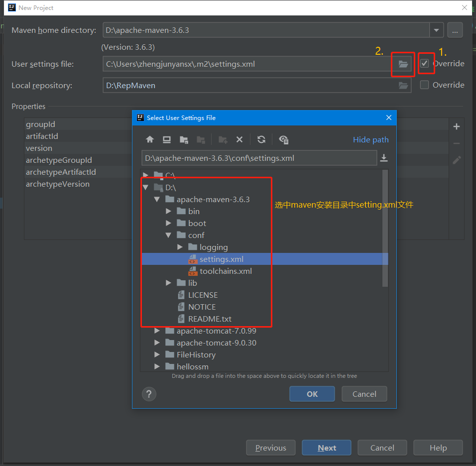Add a property with the plus icon
The image size is (476, 466).
point(456,126)
